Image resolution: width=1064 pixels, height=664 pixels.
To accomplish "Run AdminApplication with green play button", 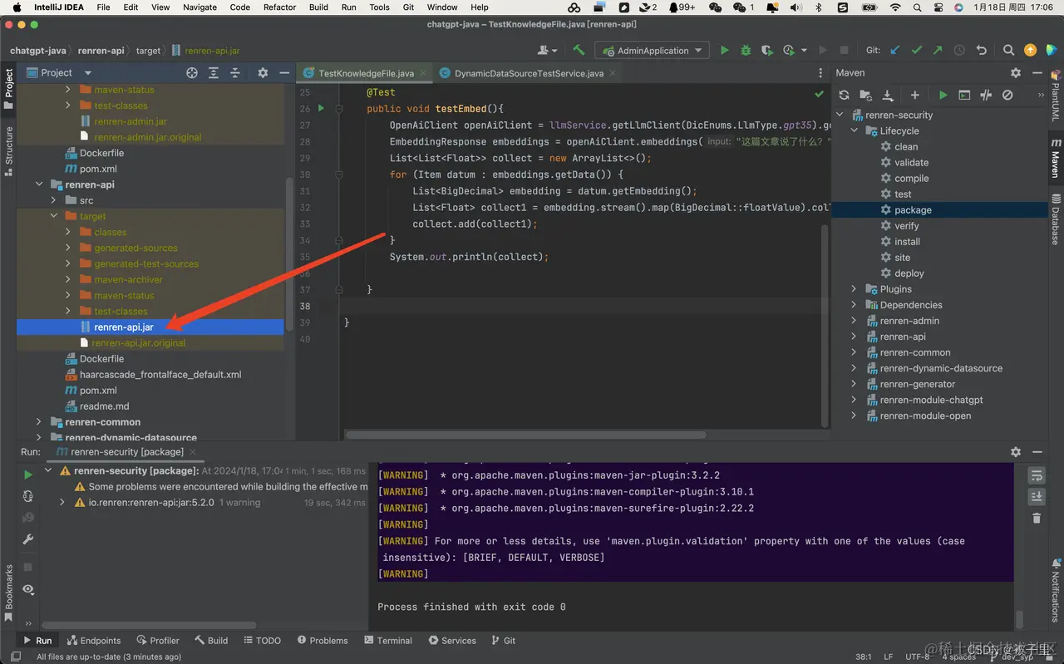I will pyautogui.click(x=724, y=51).
